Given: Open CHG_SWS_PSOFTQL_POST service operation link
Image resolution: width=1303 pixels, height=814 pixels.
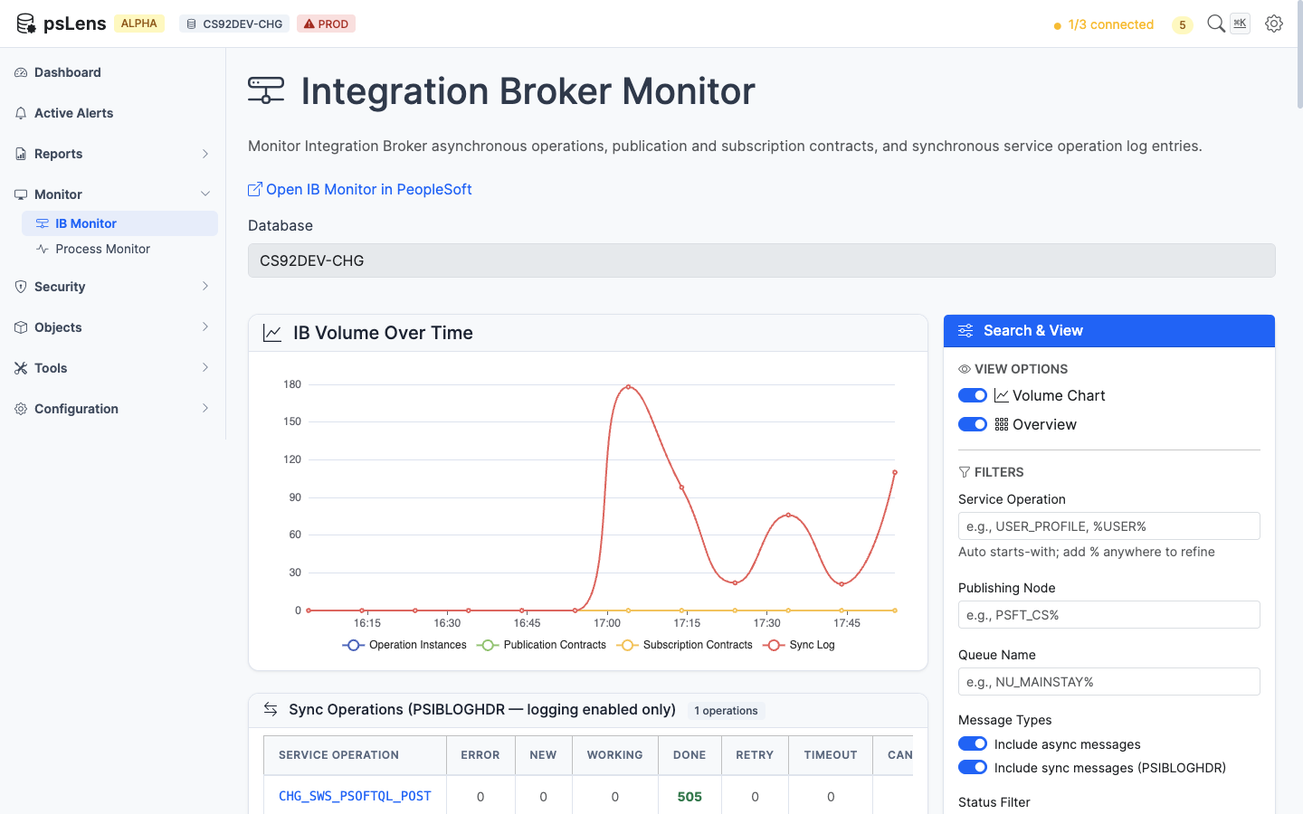Looking at the screenshot, I should pos(355,796).
